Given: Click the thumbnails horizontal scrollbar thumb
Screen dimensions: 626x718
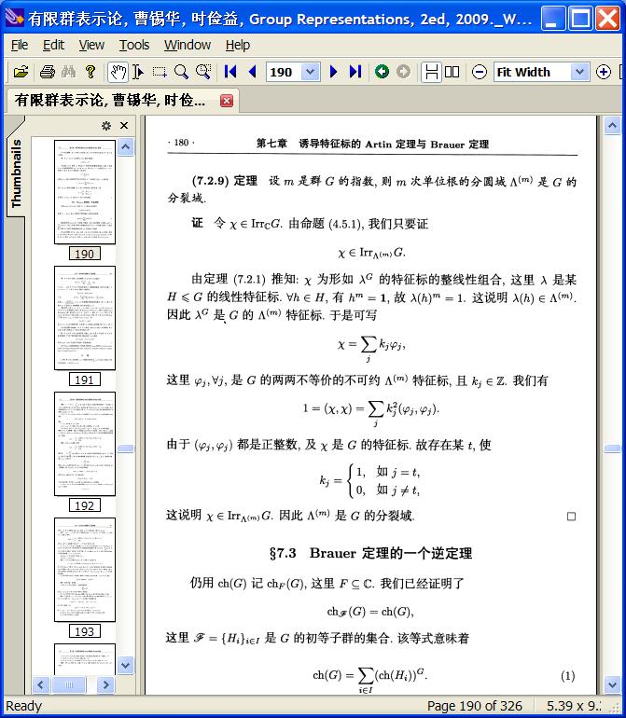Looking at the screenshot, I should coord(69,684).
